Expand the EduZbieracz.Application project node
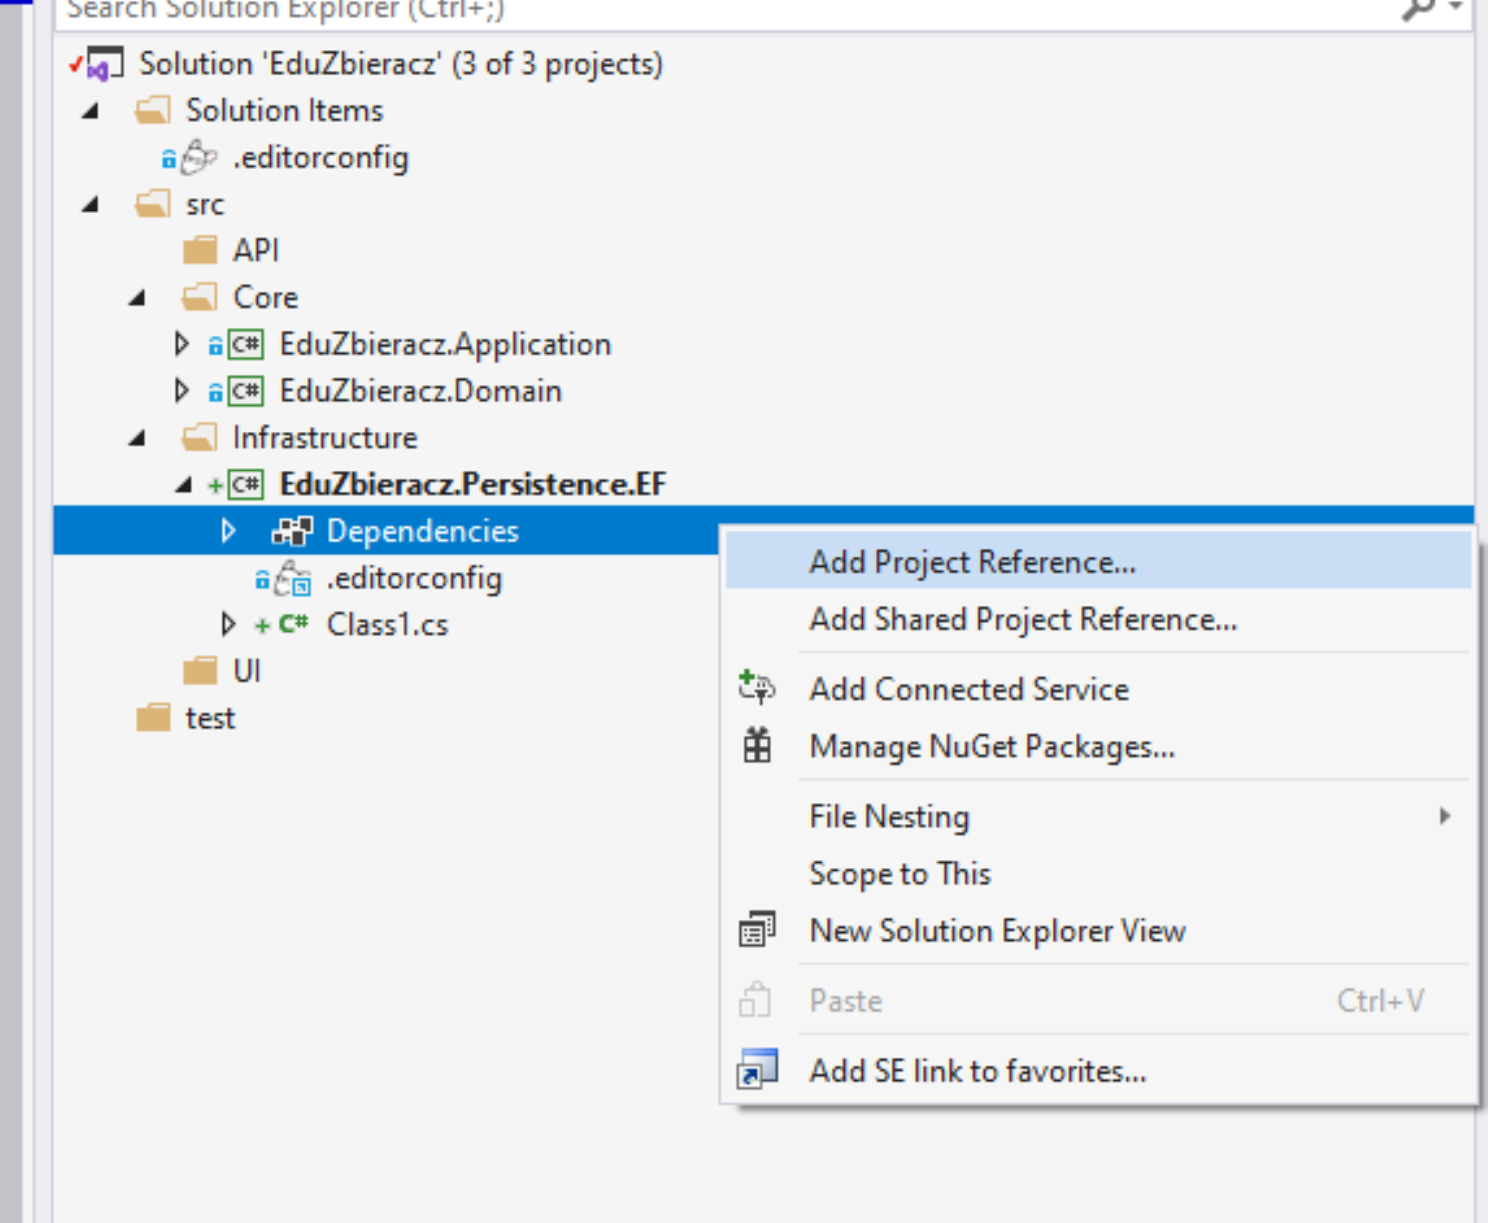 tap(181, 344)
